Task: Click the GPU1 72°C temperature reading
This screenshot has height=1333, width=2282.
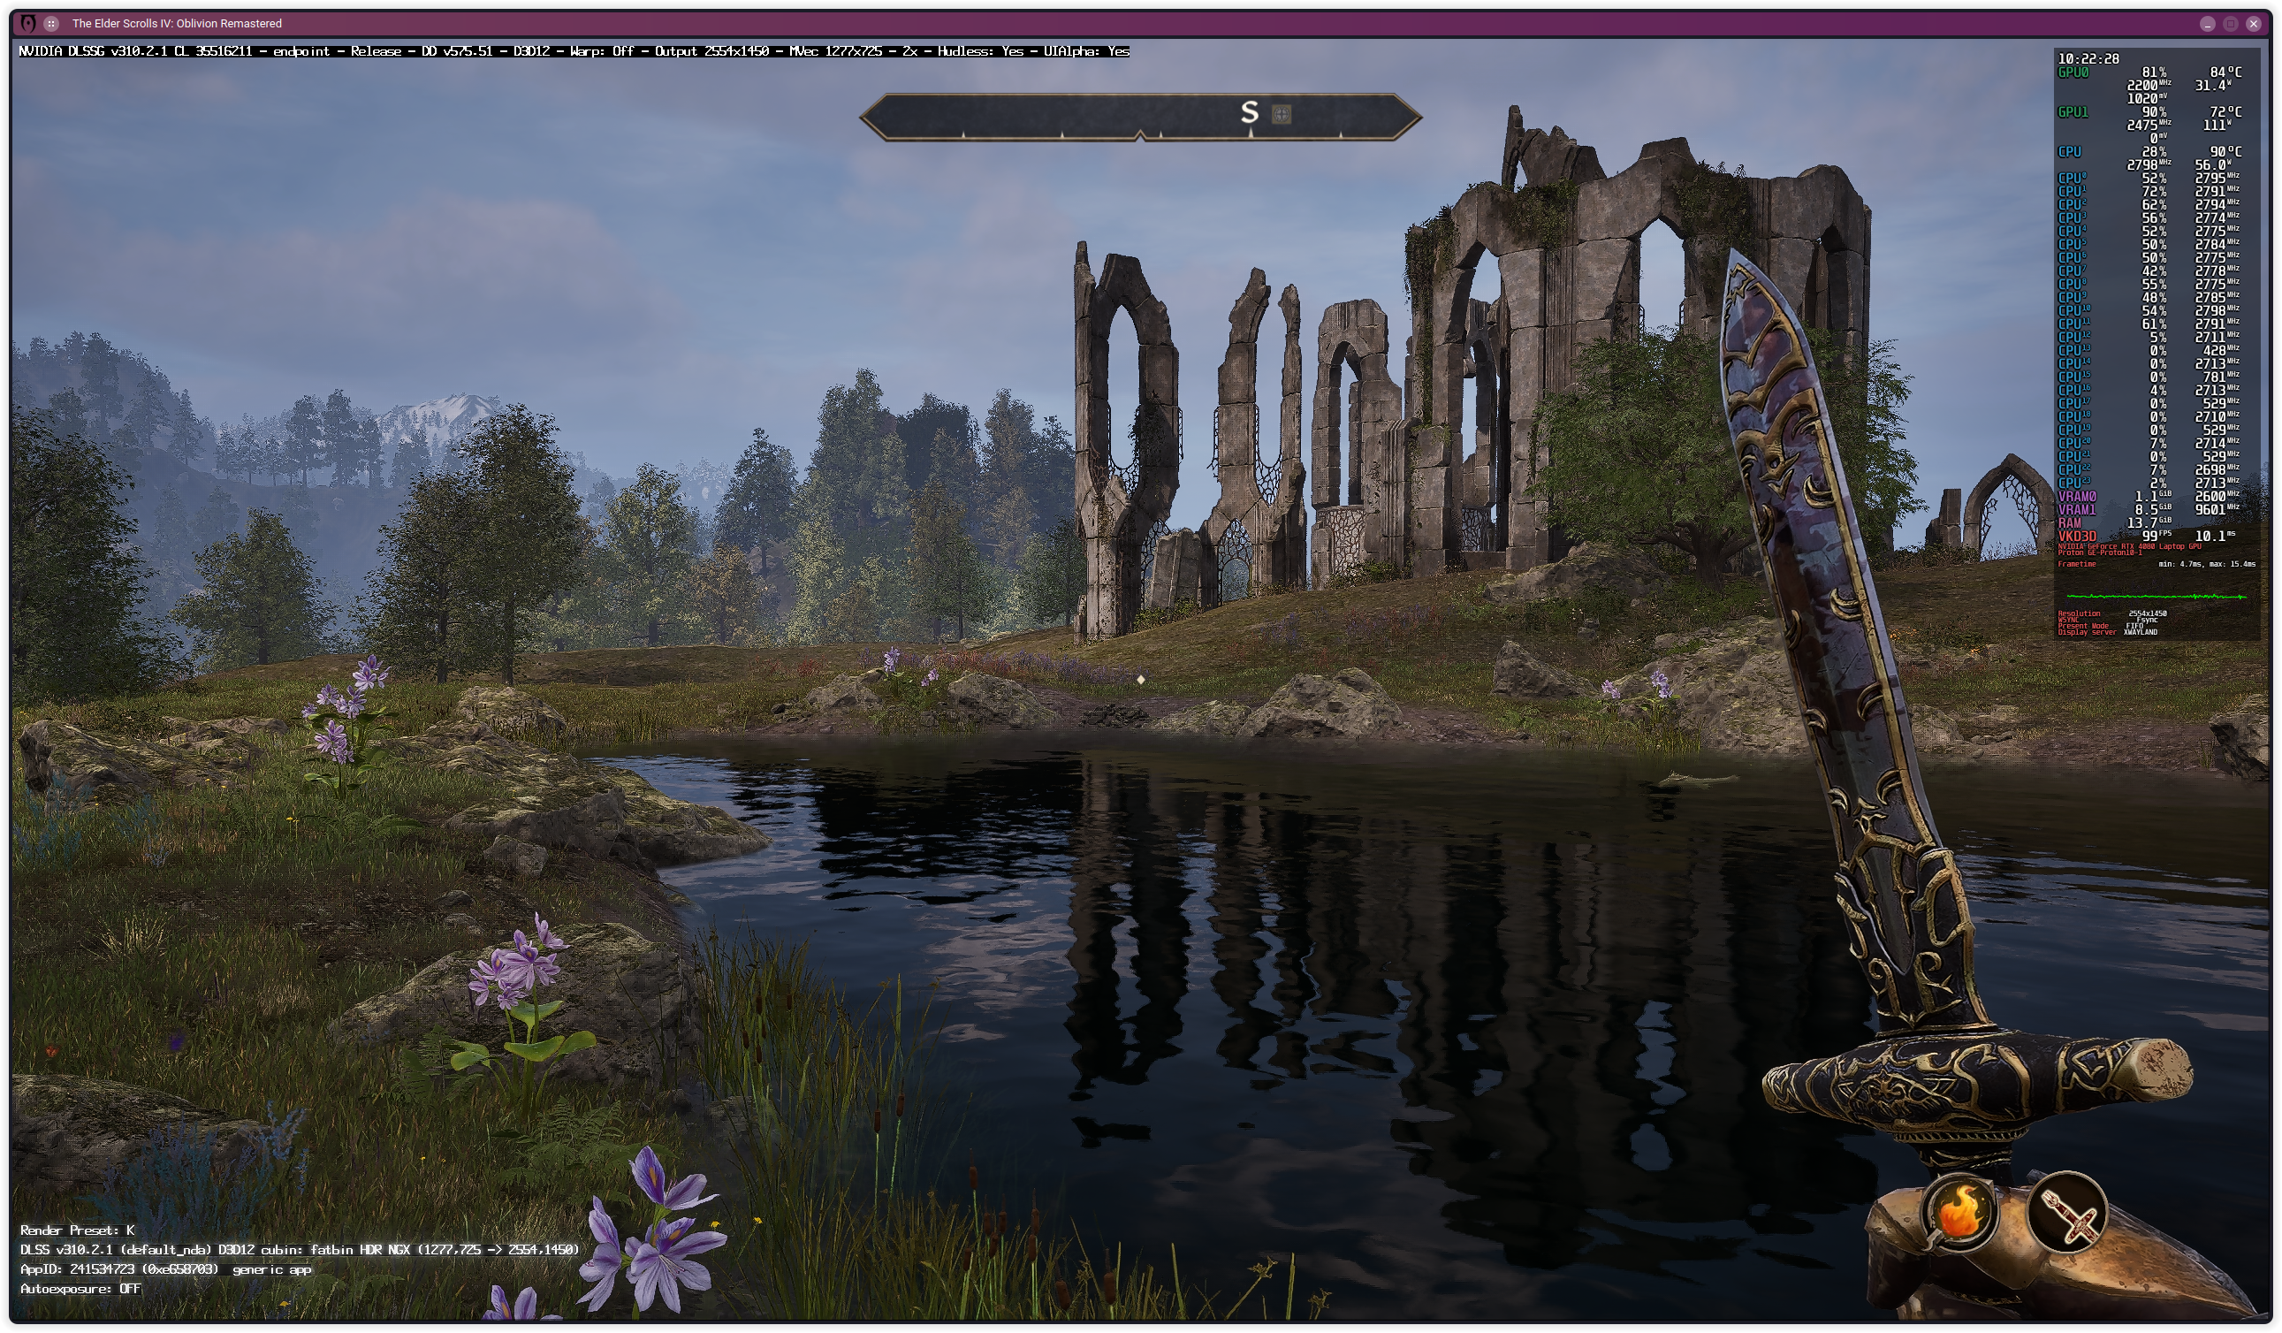Action: tap(2225, 112)
